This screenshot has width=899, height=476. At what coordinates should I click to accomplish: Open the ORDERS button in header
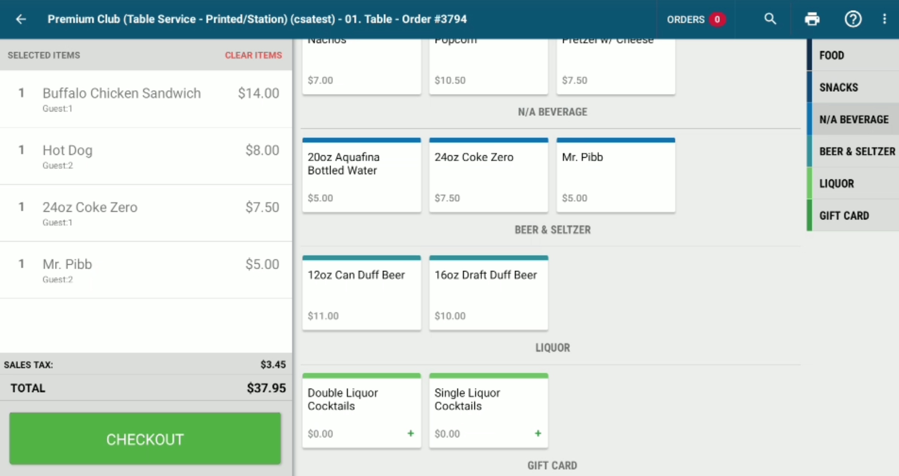pos(696,19)
